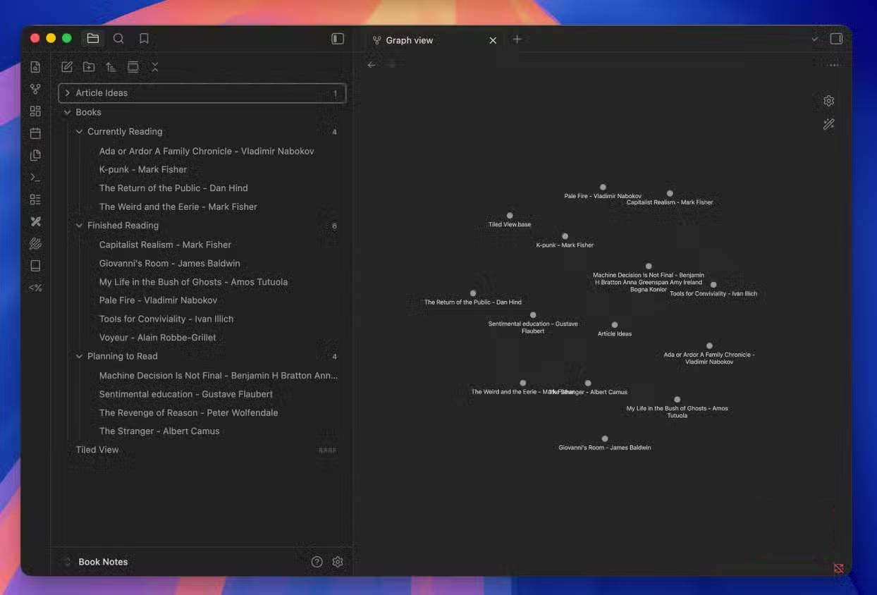Viewport: 877px width, 595px height.
Task: Select the Tools for Conviviality graph node
Action: 713,286
